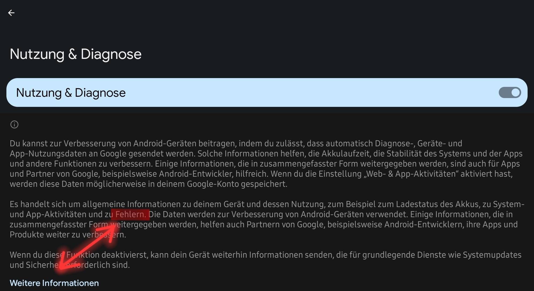Tap the paragraph starting with Wenn du diese
534x291 pixels.
click(x=266, y=260)
